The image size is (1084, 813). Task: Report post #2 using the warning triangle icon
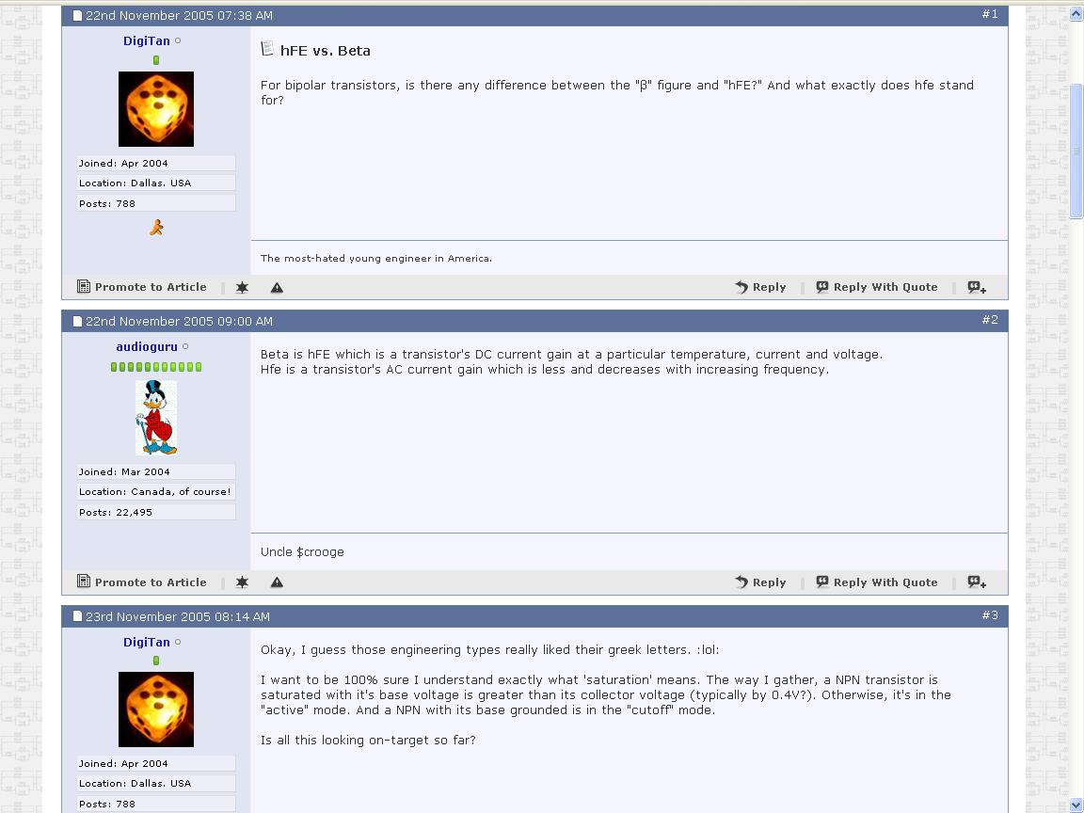(277, 582)
